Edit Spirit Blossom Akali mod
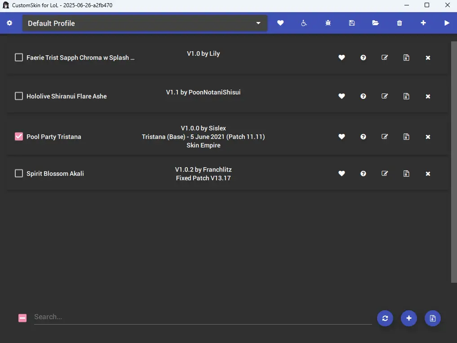 tap(385, 173)
